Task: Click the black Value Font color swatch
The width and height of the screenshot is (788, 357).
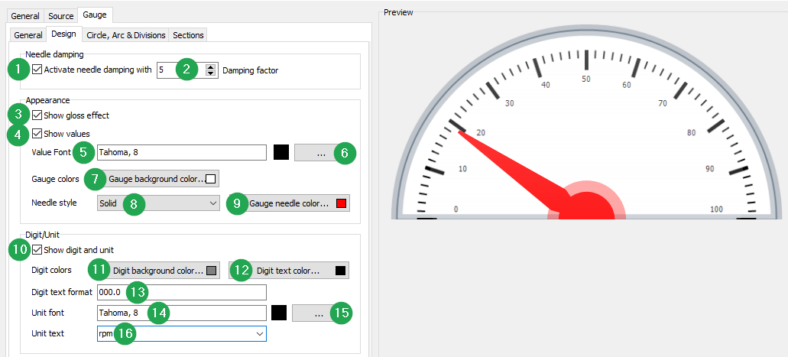Action: coord(281,152)
